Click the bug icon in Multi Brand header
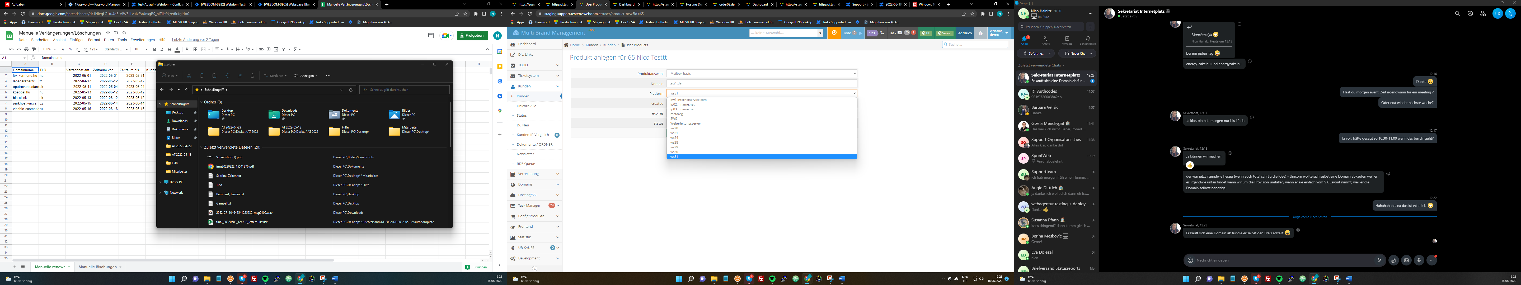This screenshot has height=285, width=1521. [x=981, y=33]
